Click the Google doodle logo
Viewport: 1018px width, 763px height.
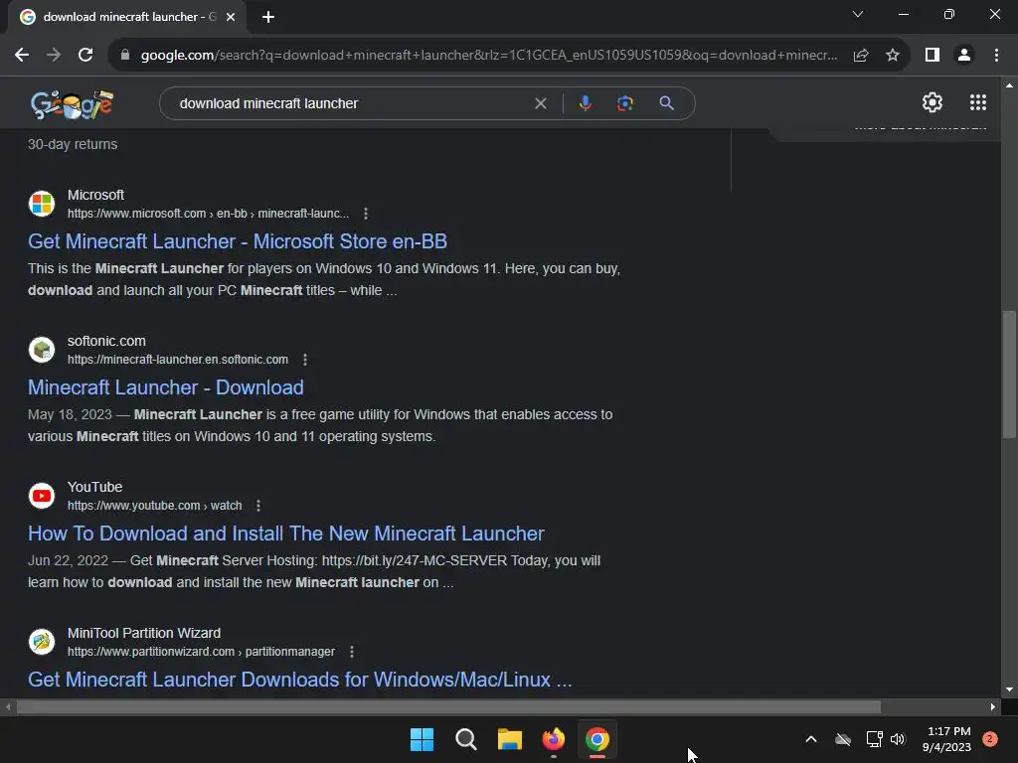pos(72,103)
